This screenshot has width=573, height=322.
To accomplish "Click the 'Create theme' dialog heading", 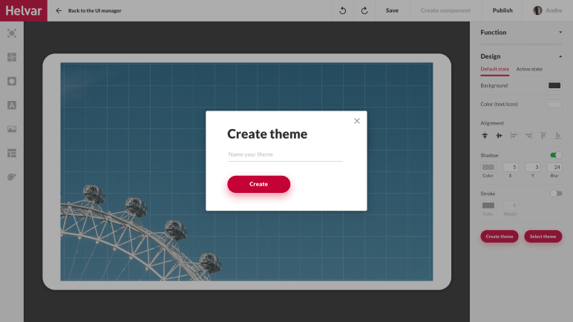I will [267, 134].
